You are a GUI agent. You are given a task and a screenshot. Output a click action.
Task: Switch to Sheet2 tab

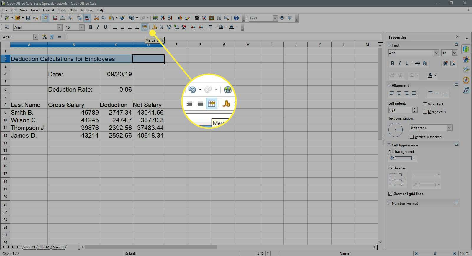tap(44, 247)
